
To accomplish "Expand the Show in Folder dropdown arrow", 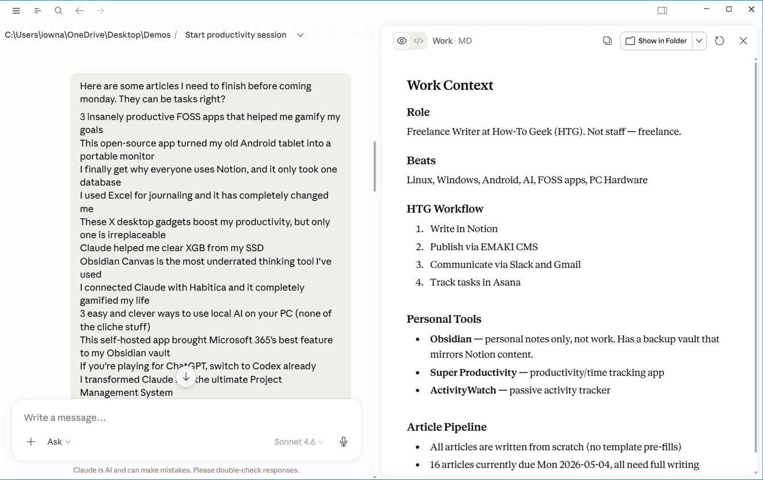I will [x=699, y=41].
